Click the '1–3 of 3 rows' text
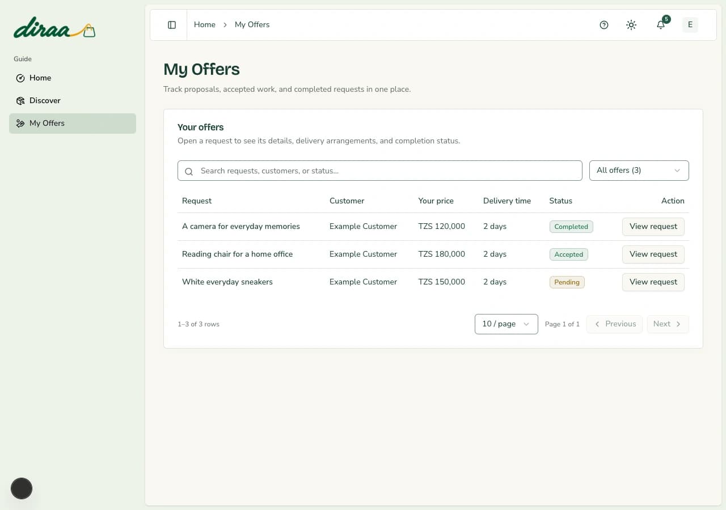 [199, 325]
